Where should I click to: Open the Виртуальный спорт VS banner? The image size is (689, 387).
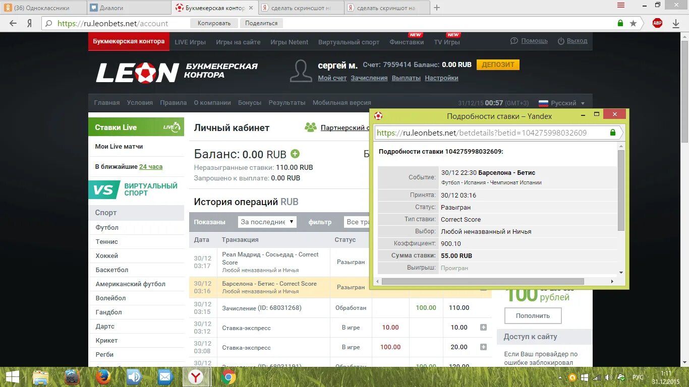pyautogui.click(x=136, y=189)
